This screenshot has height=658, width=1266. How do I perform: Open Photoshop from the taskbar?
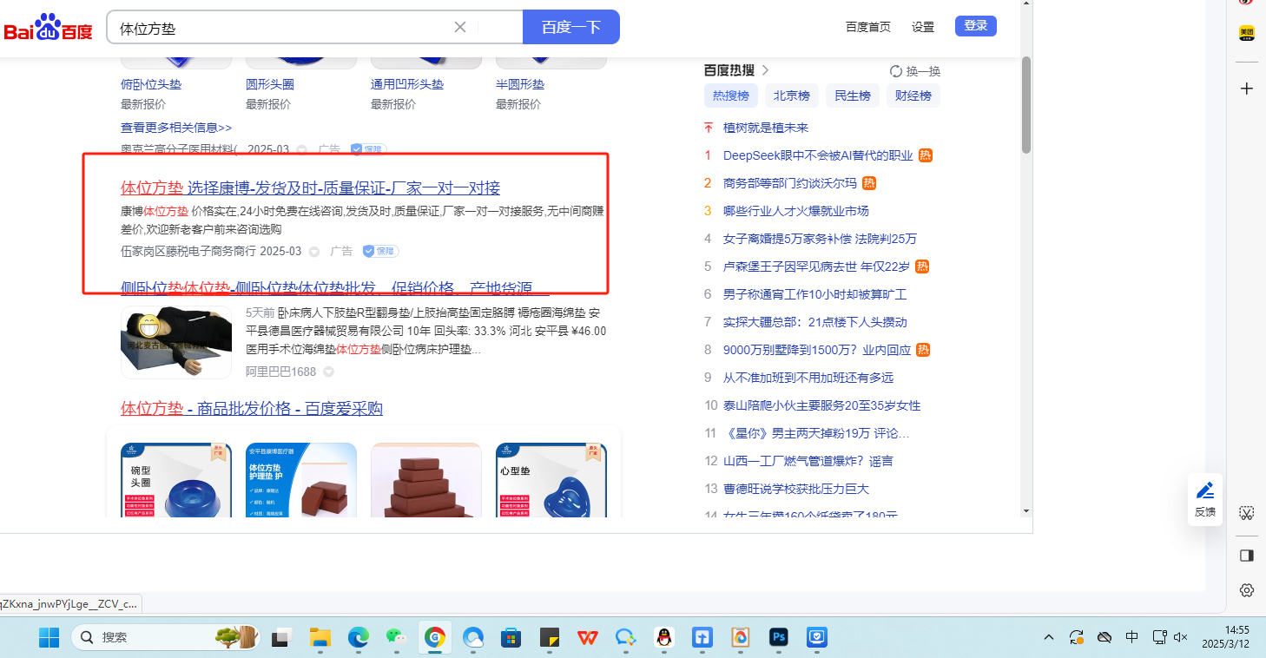[x=778, y=637]
